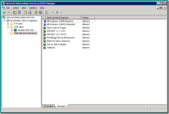Click the ASP.NET v1.1.4322 row icon

click(44, 31)
